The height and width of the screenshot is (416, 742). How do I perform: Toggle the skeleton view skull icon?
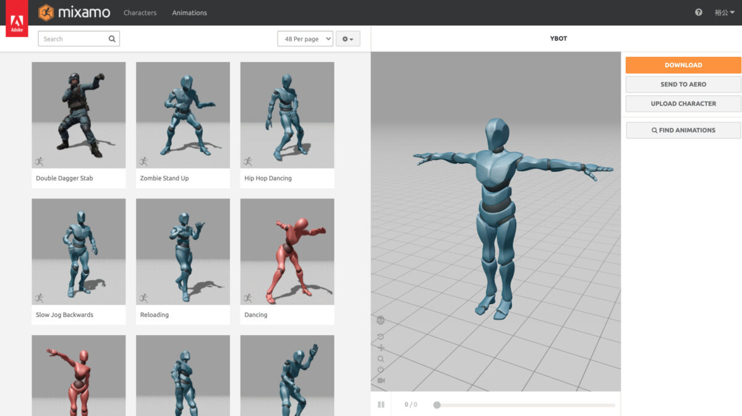(x=381, y=320)
